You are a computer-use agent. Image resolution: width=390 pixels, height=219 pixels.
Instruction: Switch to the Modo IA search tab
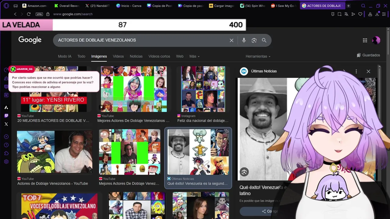coord(65,56)
